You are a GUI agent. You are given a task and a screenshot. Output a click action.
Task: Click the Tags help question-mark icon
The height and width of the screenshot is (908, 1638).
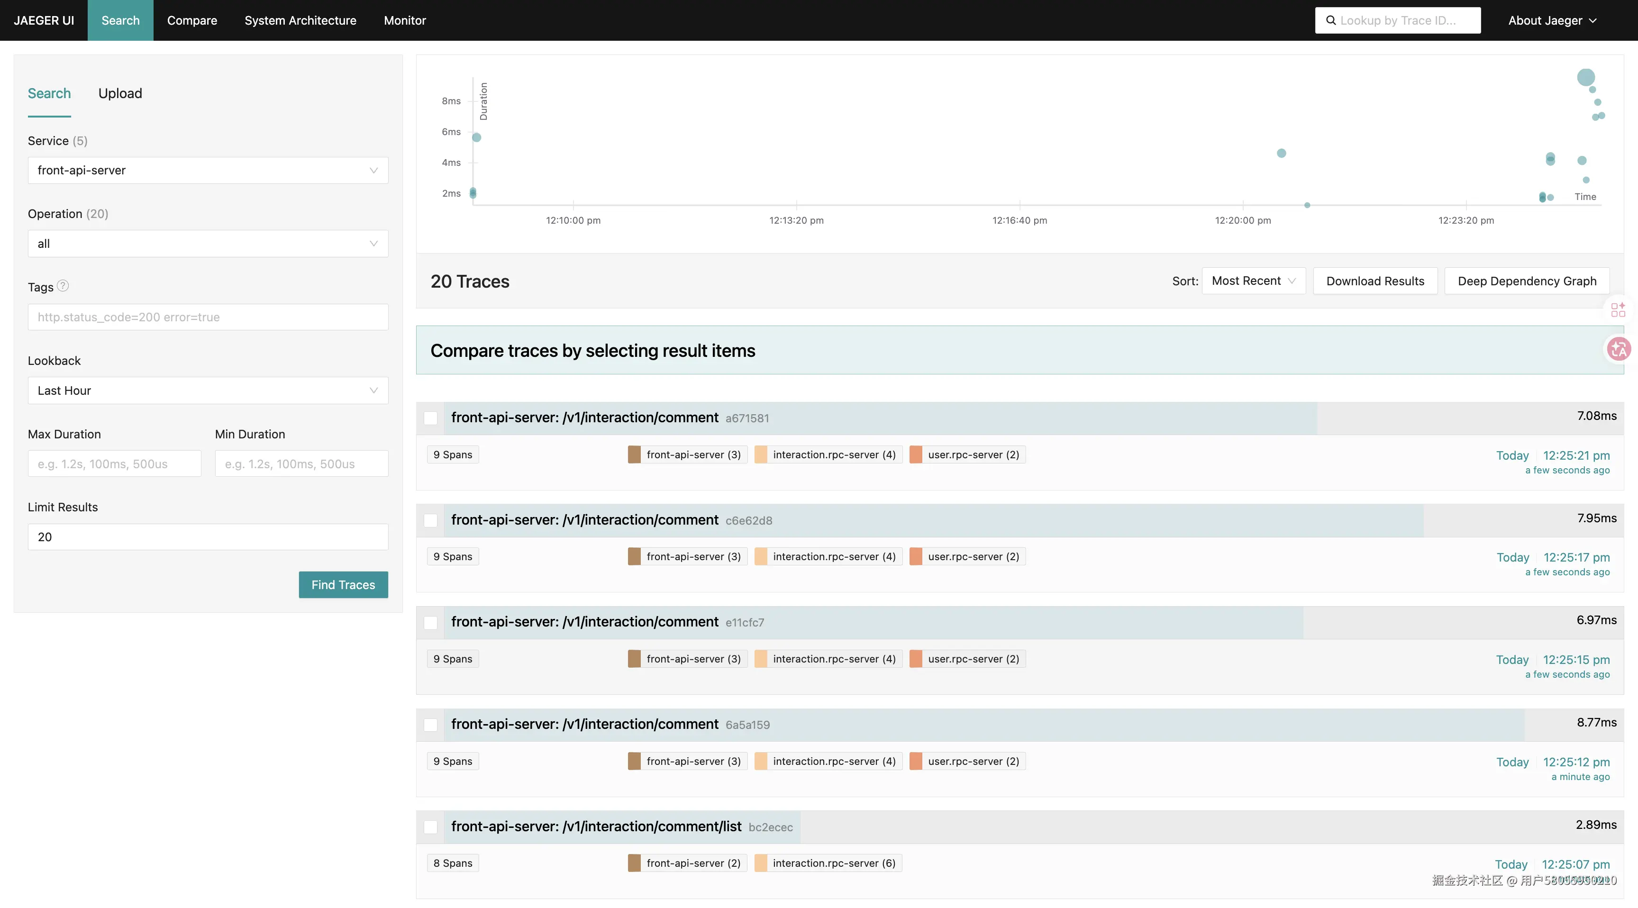62,285
